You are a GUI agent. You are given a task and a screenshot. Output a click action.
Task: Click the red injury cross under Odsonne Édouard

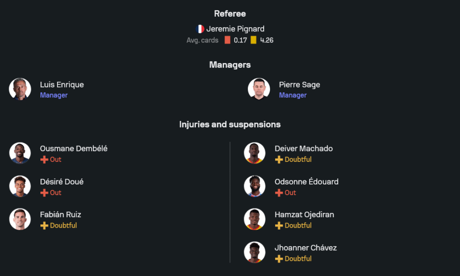click(x=279, y=193)
